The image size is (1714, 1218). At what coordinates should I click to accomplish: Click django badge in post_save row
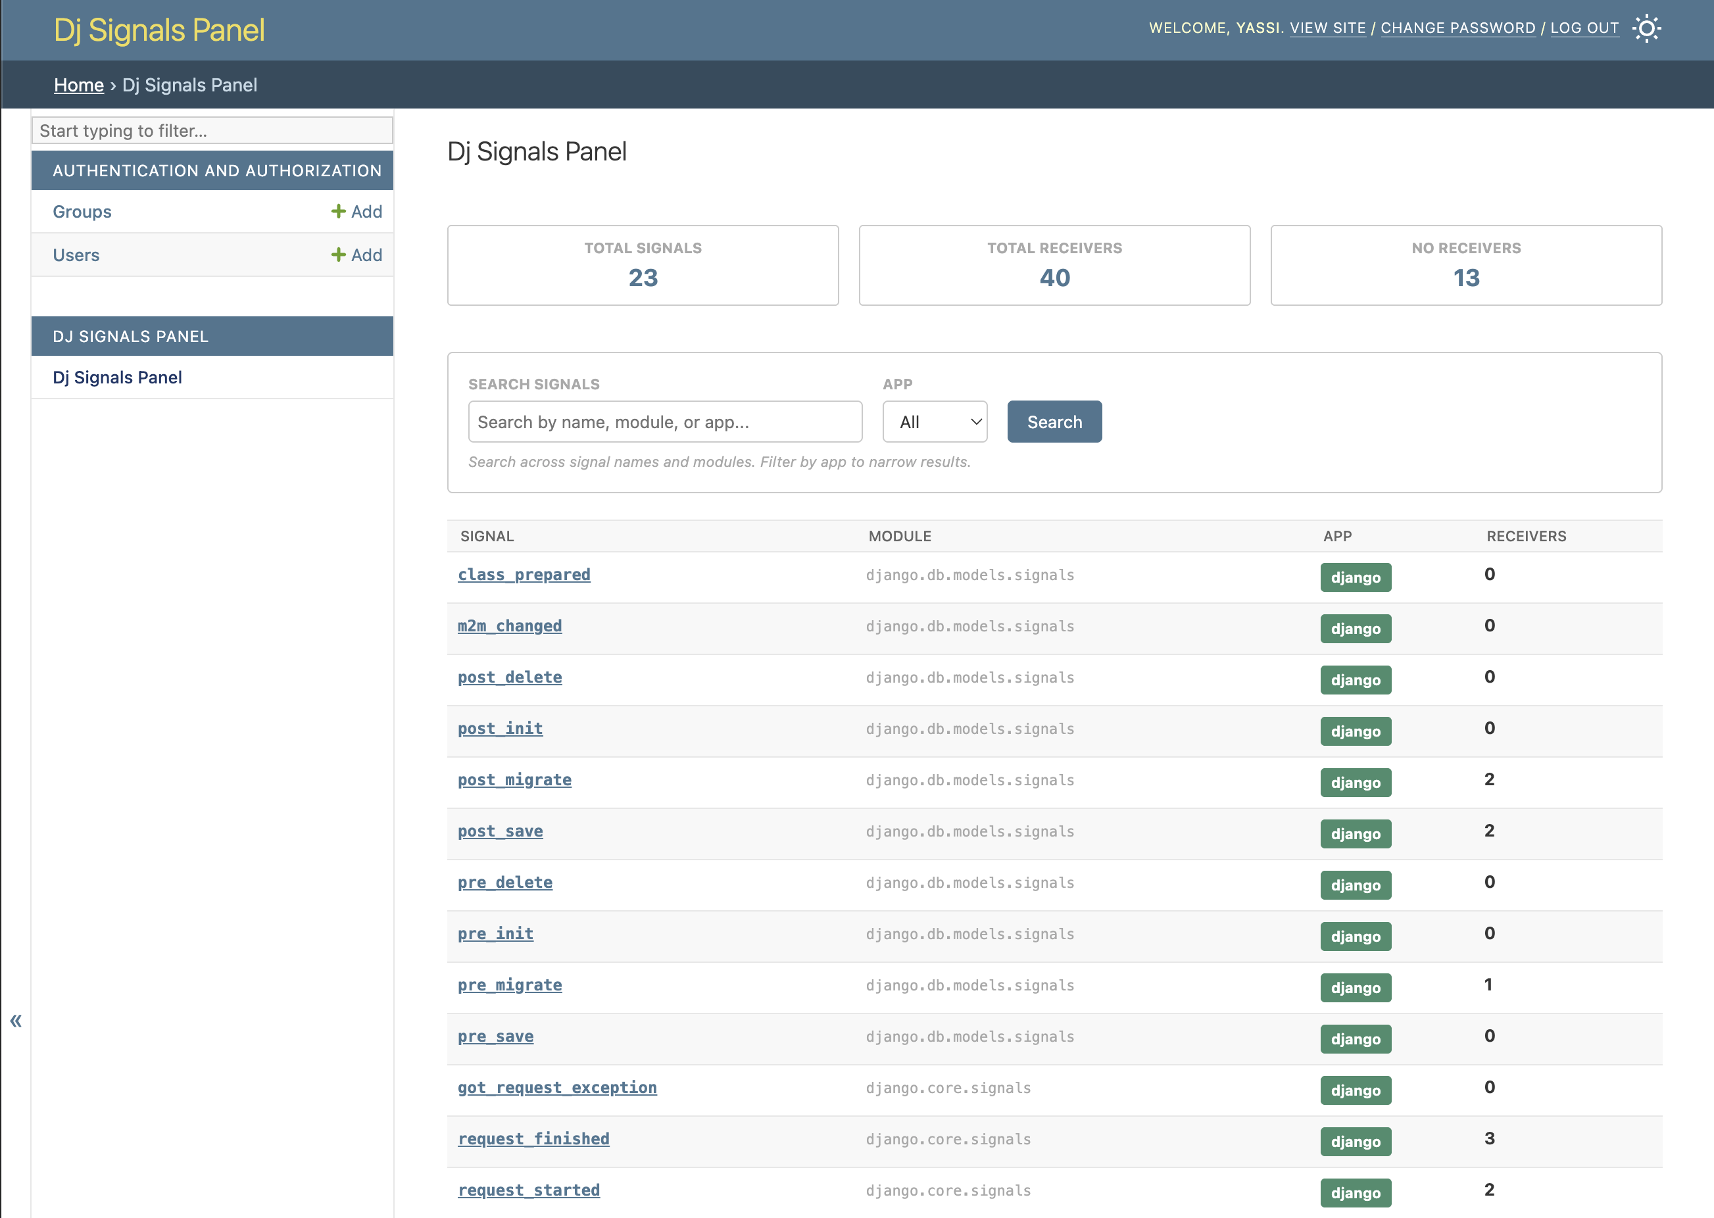click(x=1355, y=833)
